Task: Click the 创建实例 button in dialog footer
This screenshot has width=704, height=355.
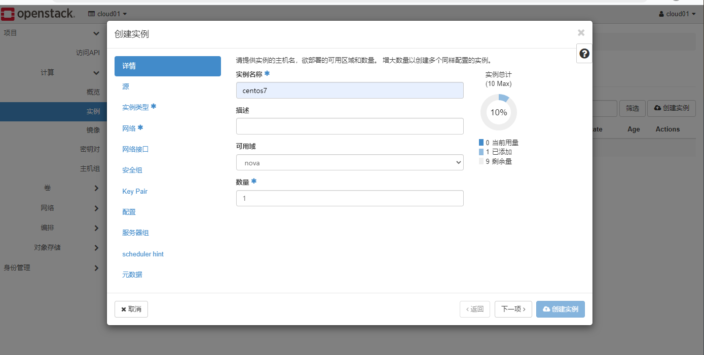Action: [560, 309]
